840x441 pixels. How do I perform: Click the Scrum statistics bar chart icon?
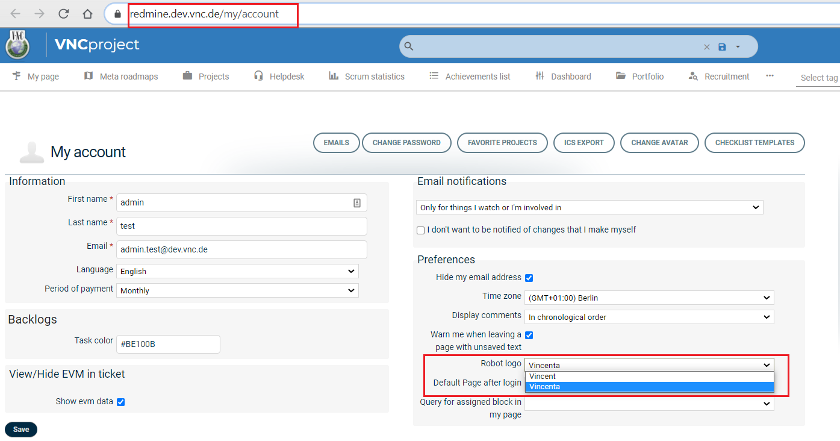point(334,76)
